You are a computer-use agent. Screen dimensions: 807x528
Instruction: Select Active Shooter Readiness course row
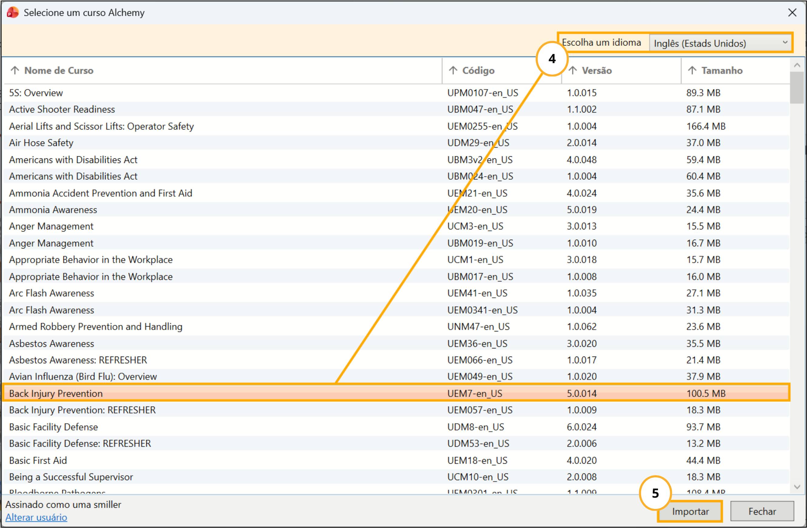[62, 109]
